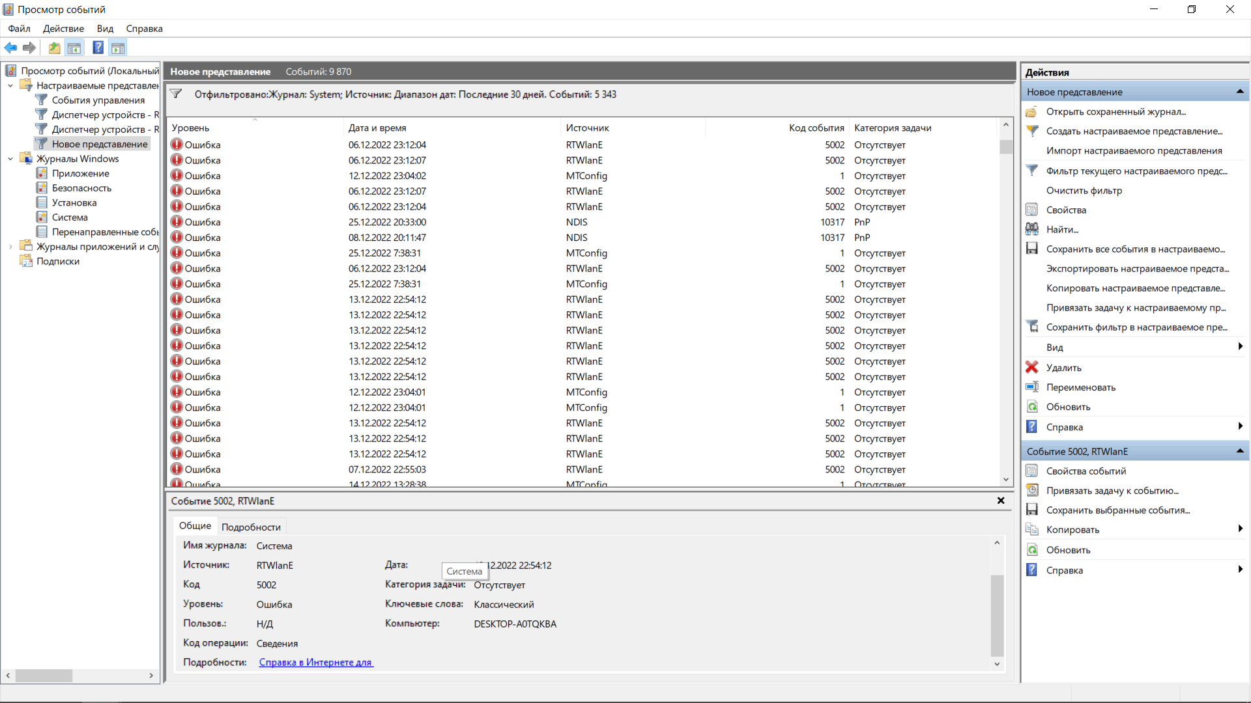The width and height of the screenshot is (1251, 703).
Task: Select Подписки in the tree
Action: (x=58, y=262)
